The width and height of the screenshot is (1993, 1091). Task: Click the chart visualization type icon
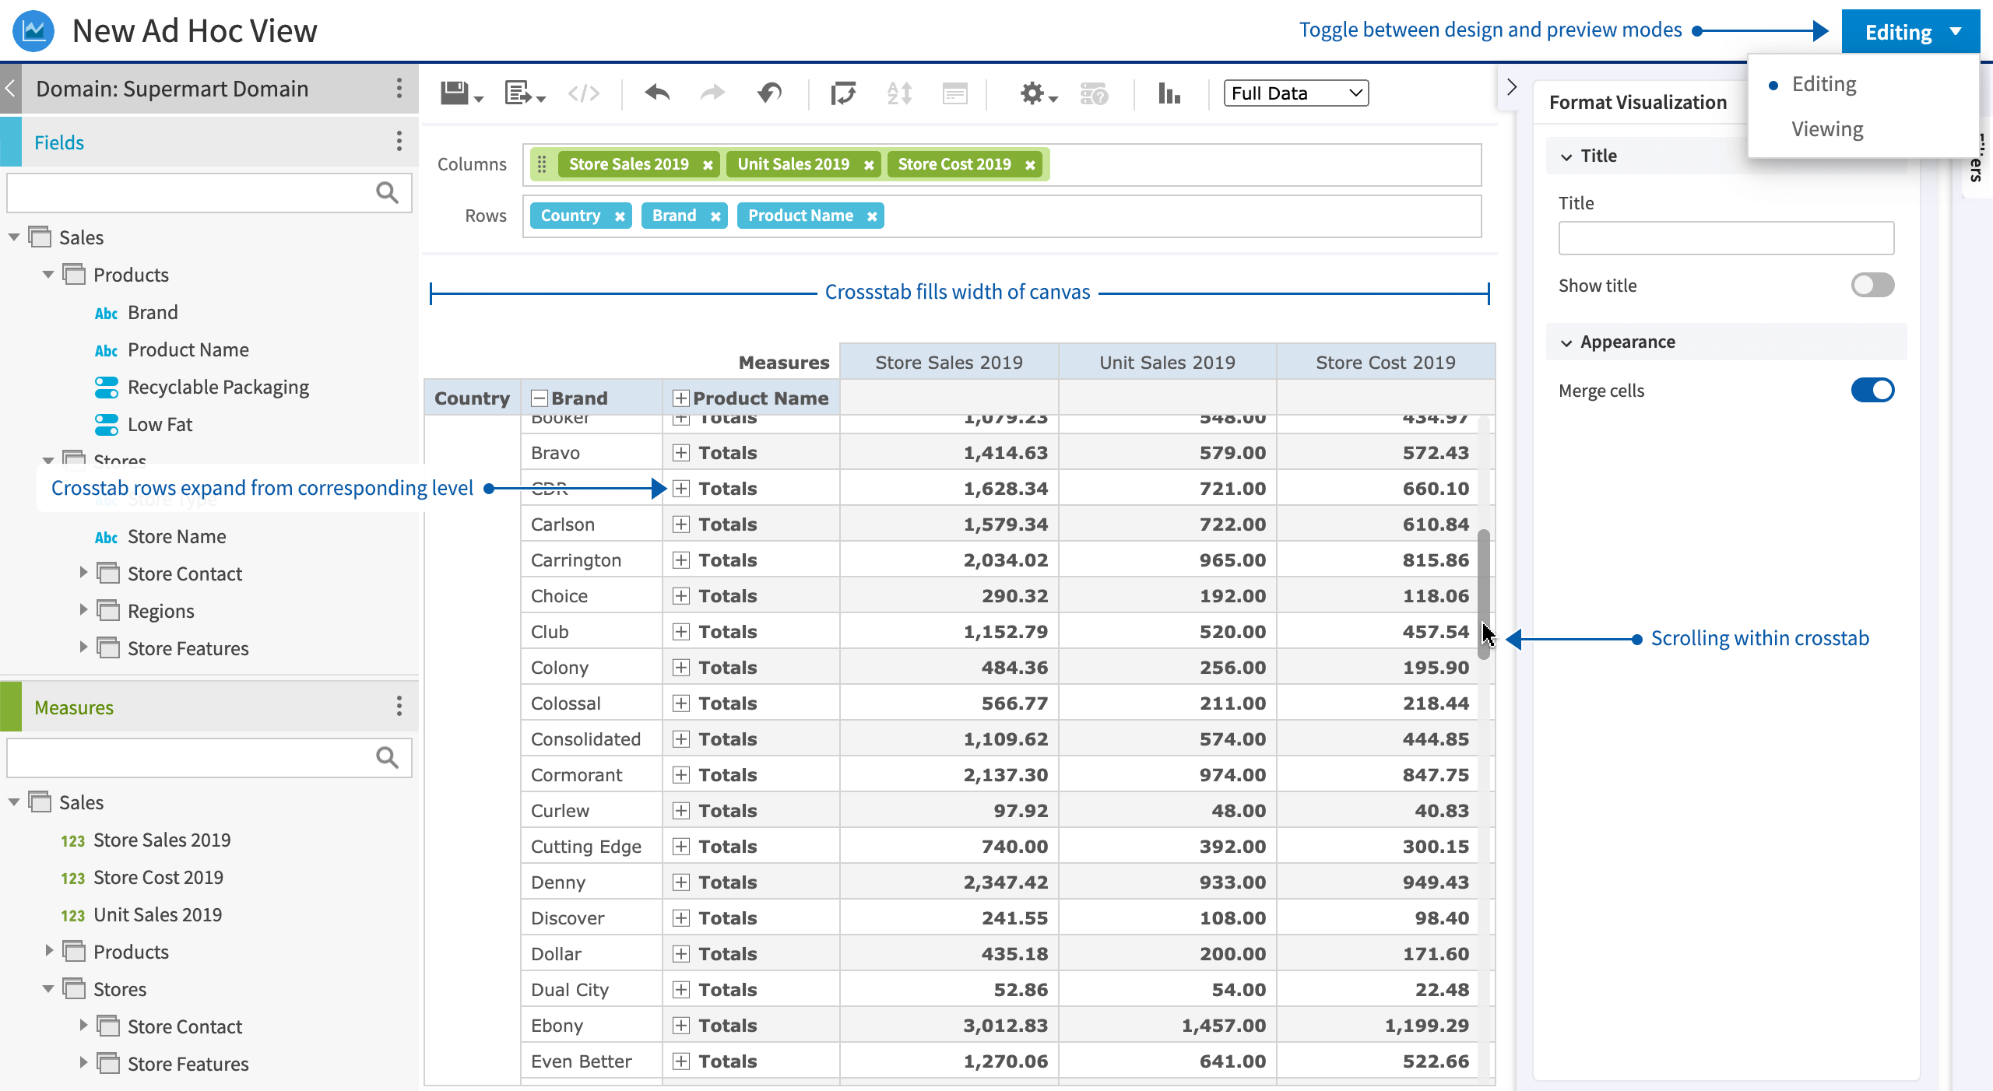point(1169,93)
